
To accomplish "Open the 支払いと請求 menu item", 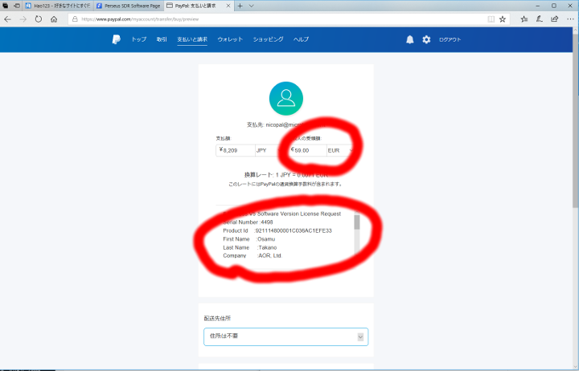I will [x=192, y=39].
